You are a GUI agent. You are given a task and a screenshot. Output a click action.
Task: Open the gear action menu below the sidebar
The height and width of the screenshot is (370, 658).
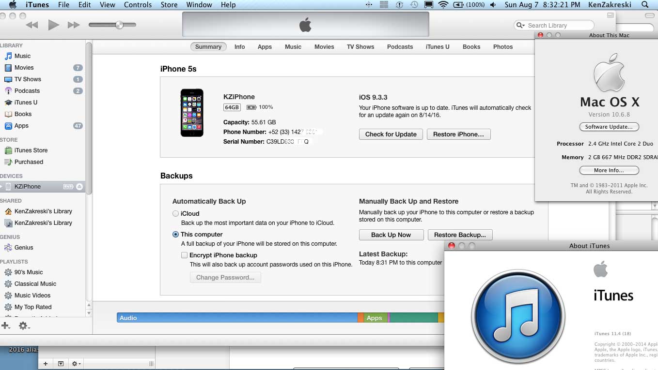[24, 326]
